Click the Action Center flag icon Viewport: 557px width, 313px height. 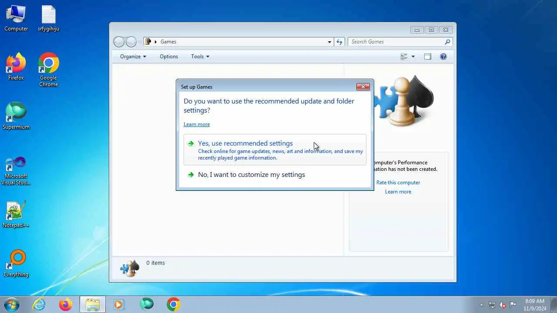pos(513,305)
